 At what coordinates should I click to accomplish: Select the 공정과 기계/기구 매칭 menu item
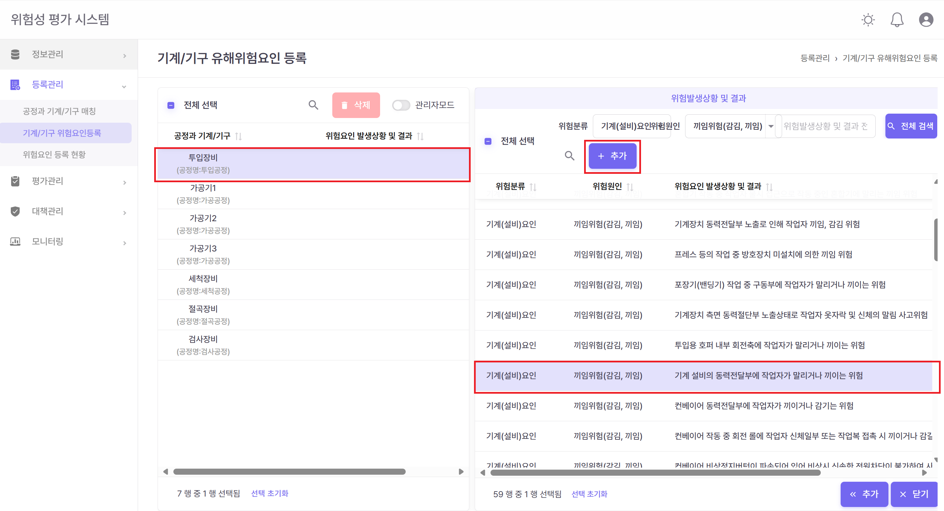click(59, 111)
